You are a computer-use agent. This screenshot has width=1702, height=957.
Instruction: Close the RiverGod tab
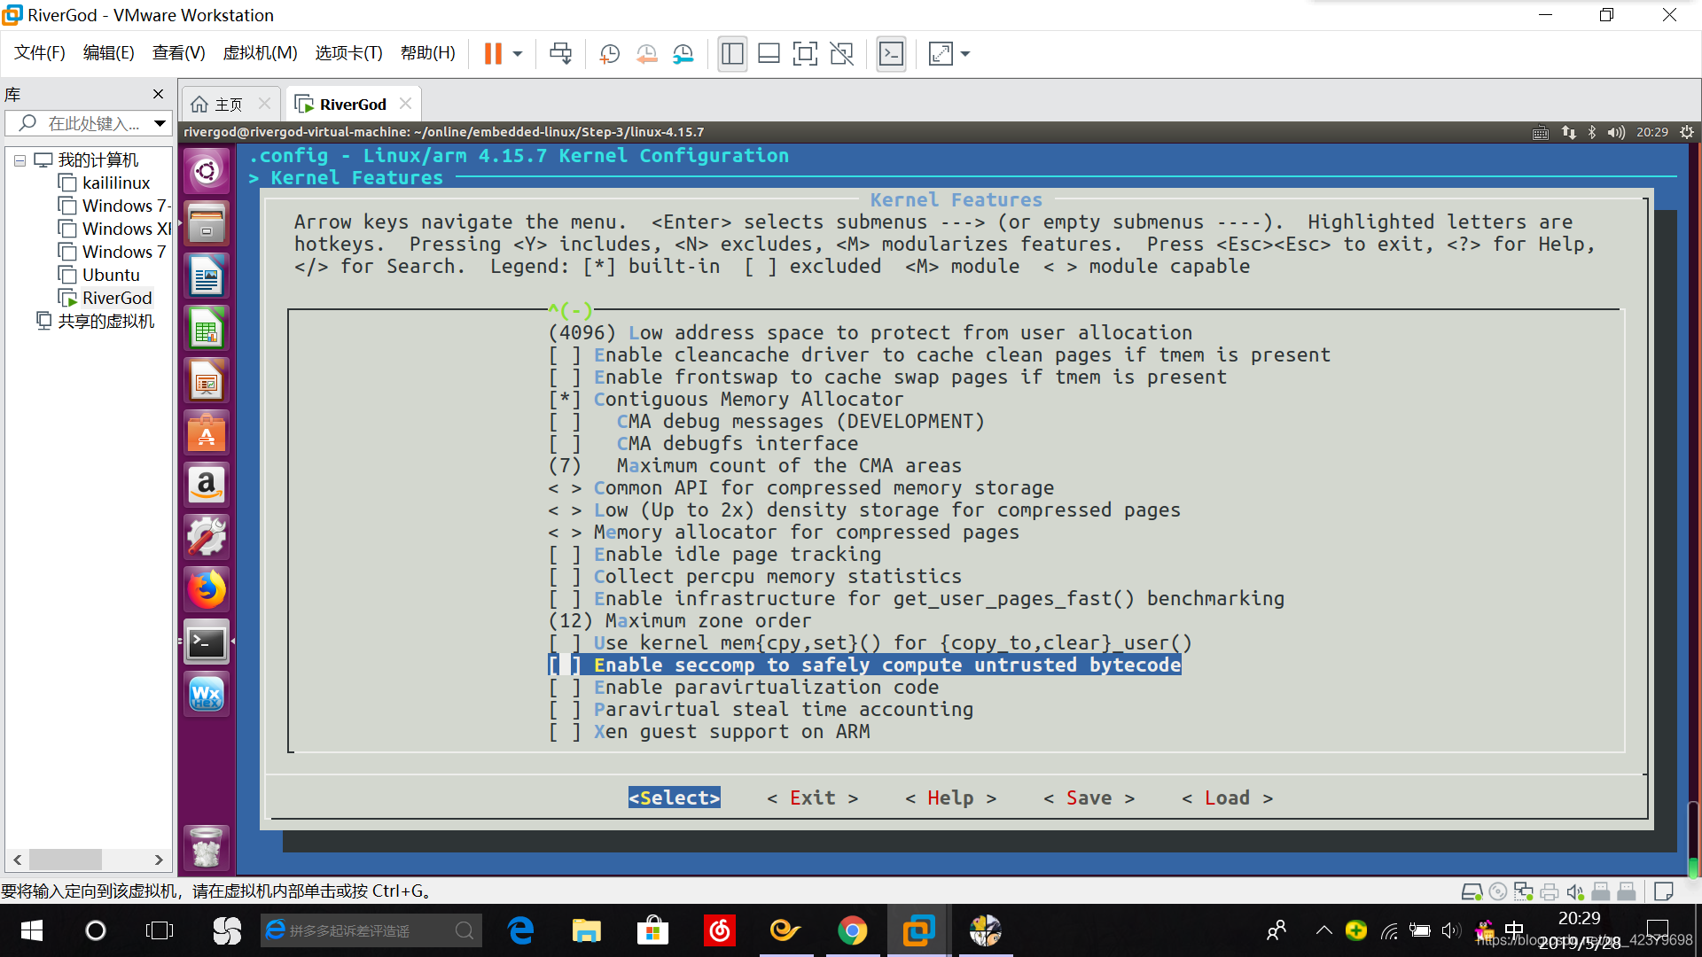point(405,104)
